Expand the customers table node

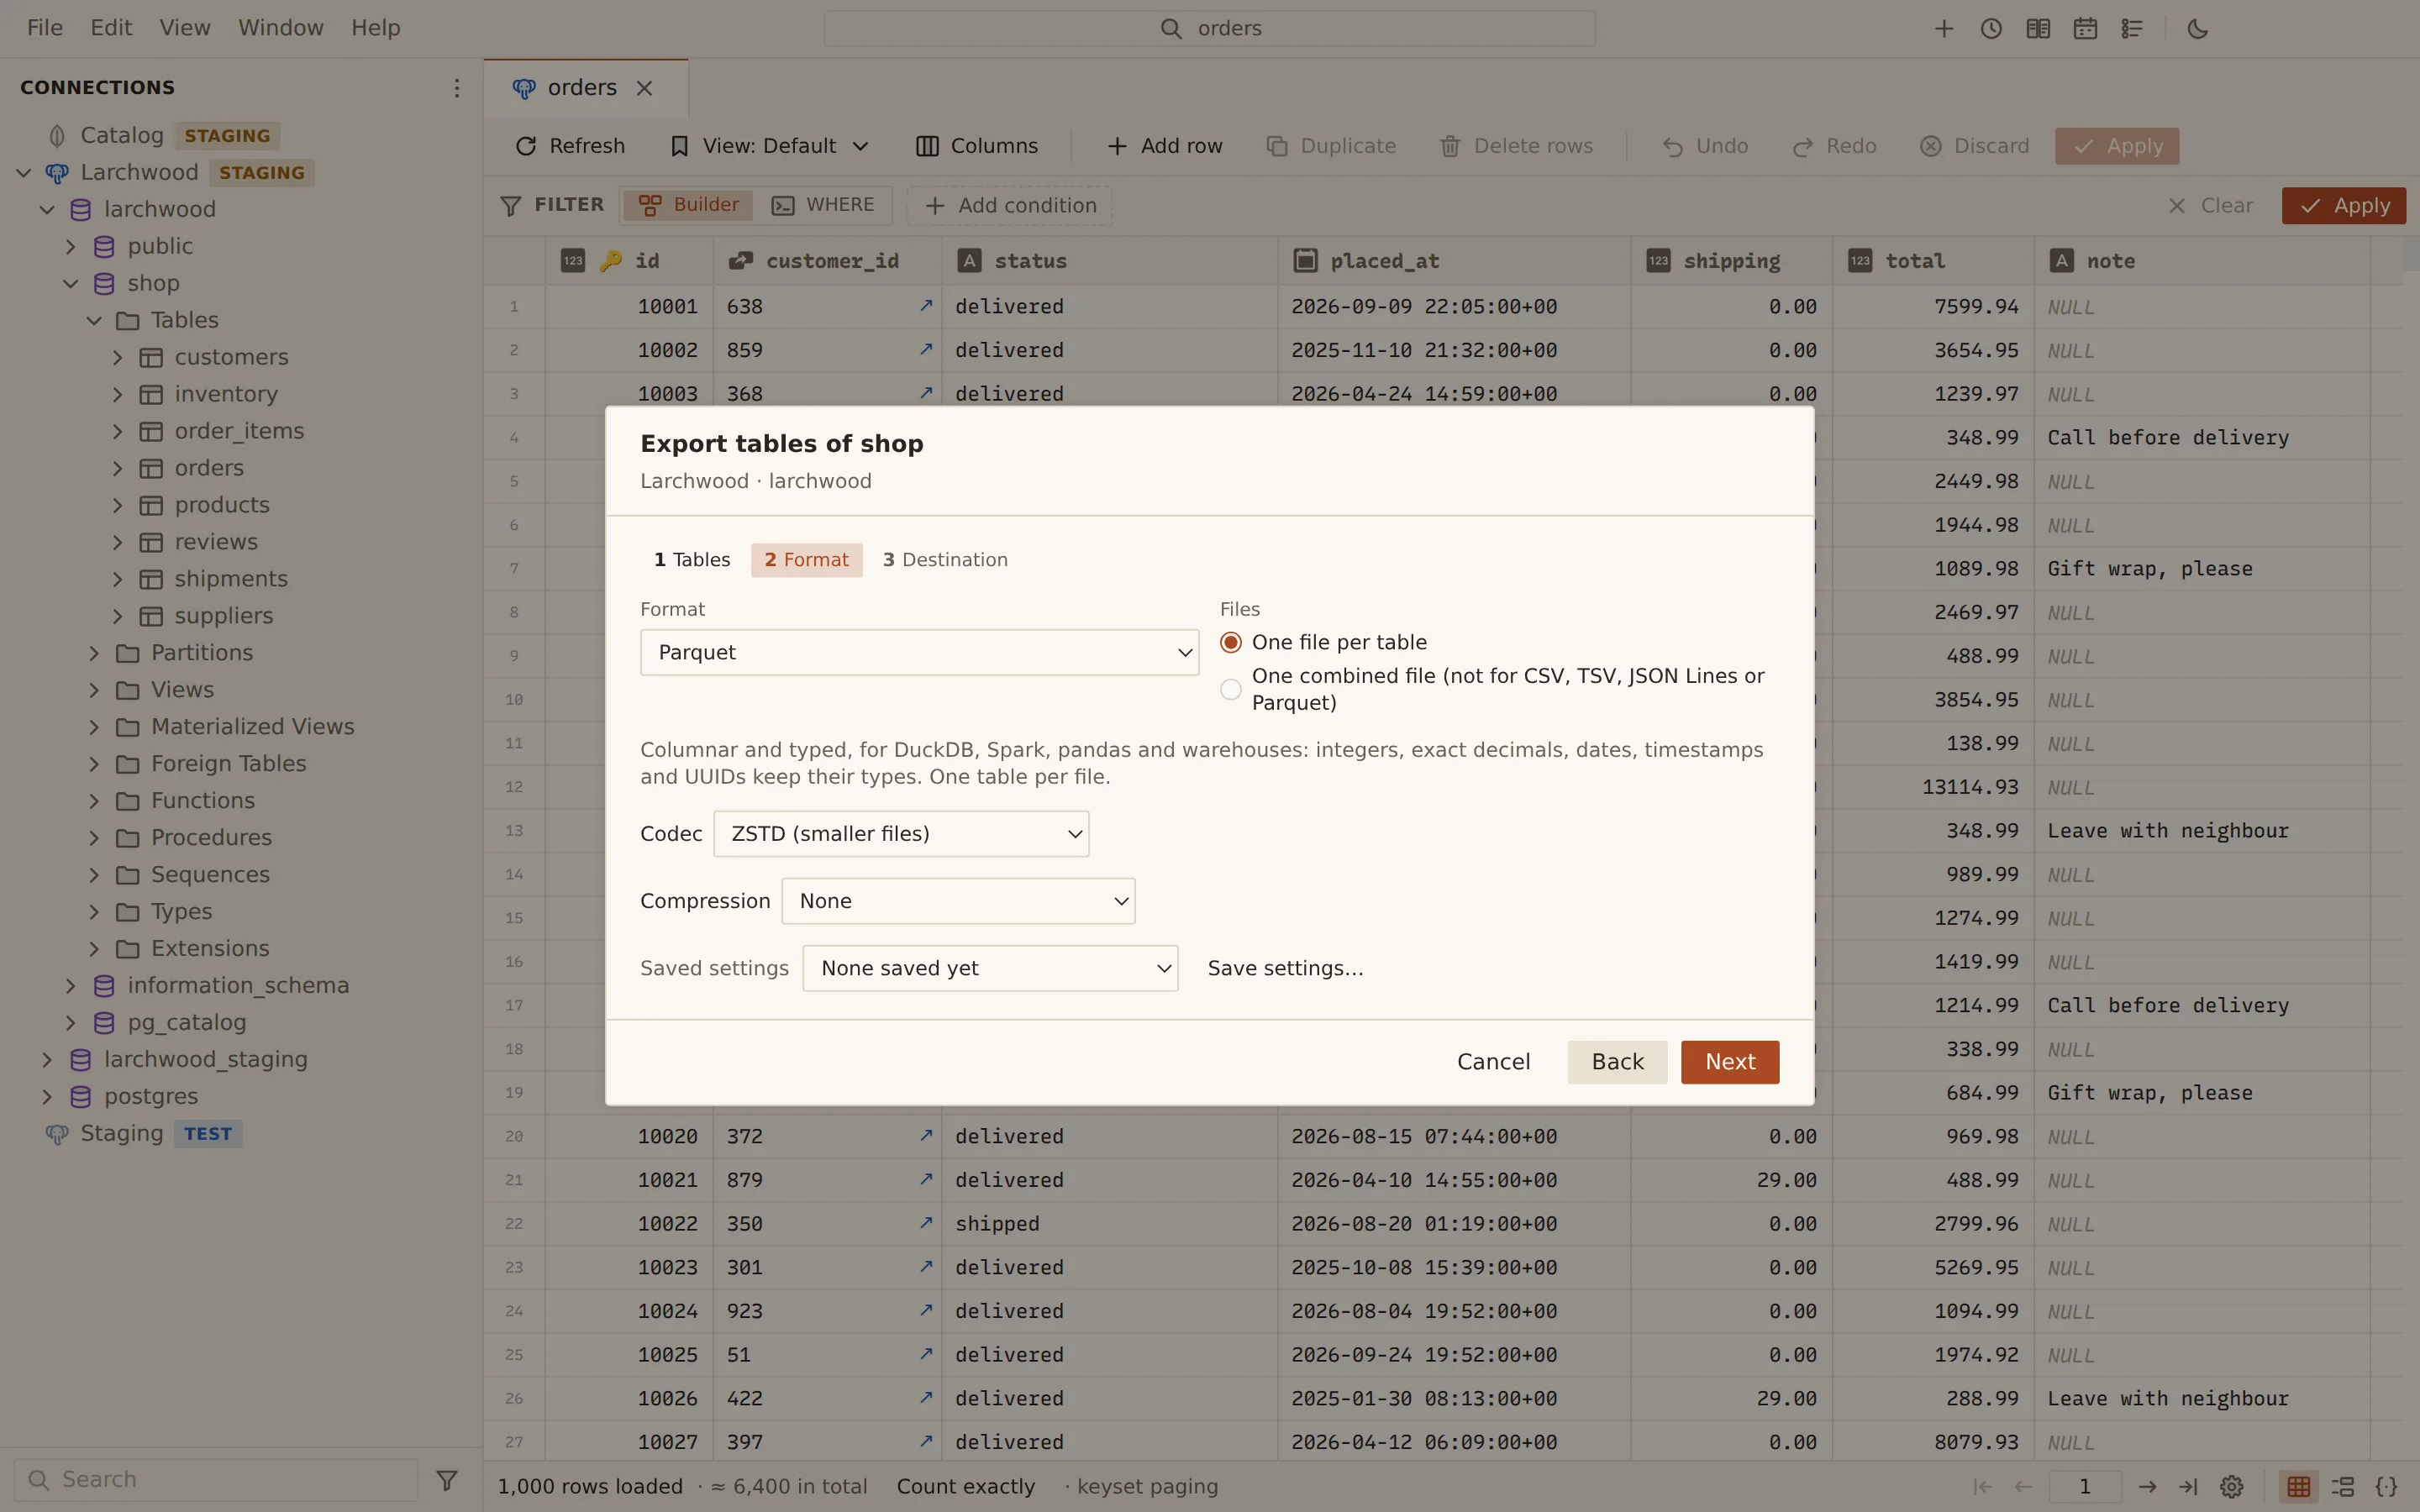(x=117, y=357)
